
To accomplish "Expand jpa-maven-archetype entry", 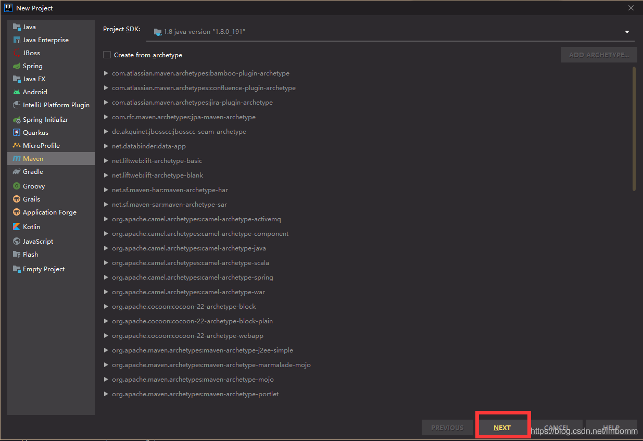I will tap(106, 117).
